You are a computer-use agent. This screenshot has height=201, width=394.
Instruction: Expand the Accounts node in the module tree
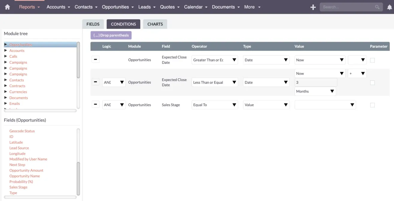coord(6,50)
